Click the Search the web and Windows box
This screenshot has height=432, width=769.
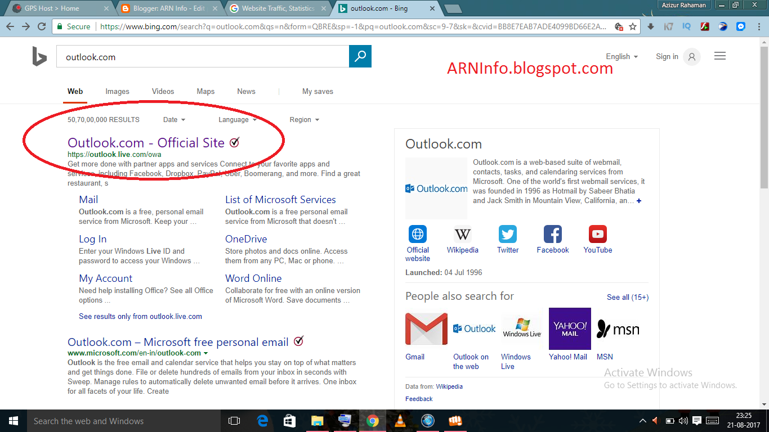point(124,421)
